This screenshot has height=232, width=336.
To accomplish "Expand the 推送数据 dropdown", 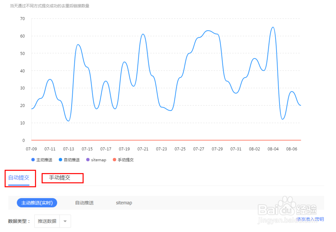I will (47, 221).
